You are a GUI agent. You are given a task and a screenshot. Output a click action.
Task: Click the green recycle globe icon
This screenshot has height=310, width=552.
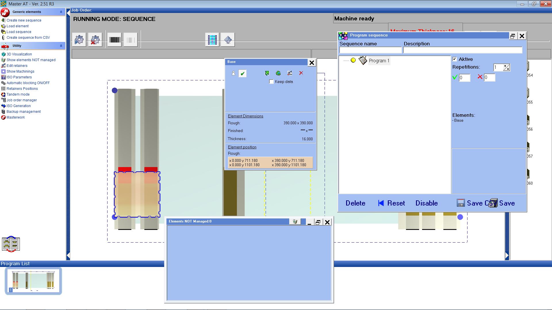point(278,73)
